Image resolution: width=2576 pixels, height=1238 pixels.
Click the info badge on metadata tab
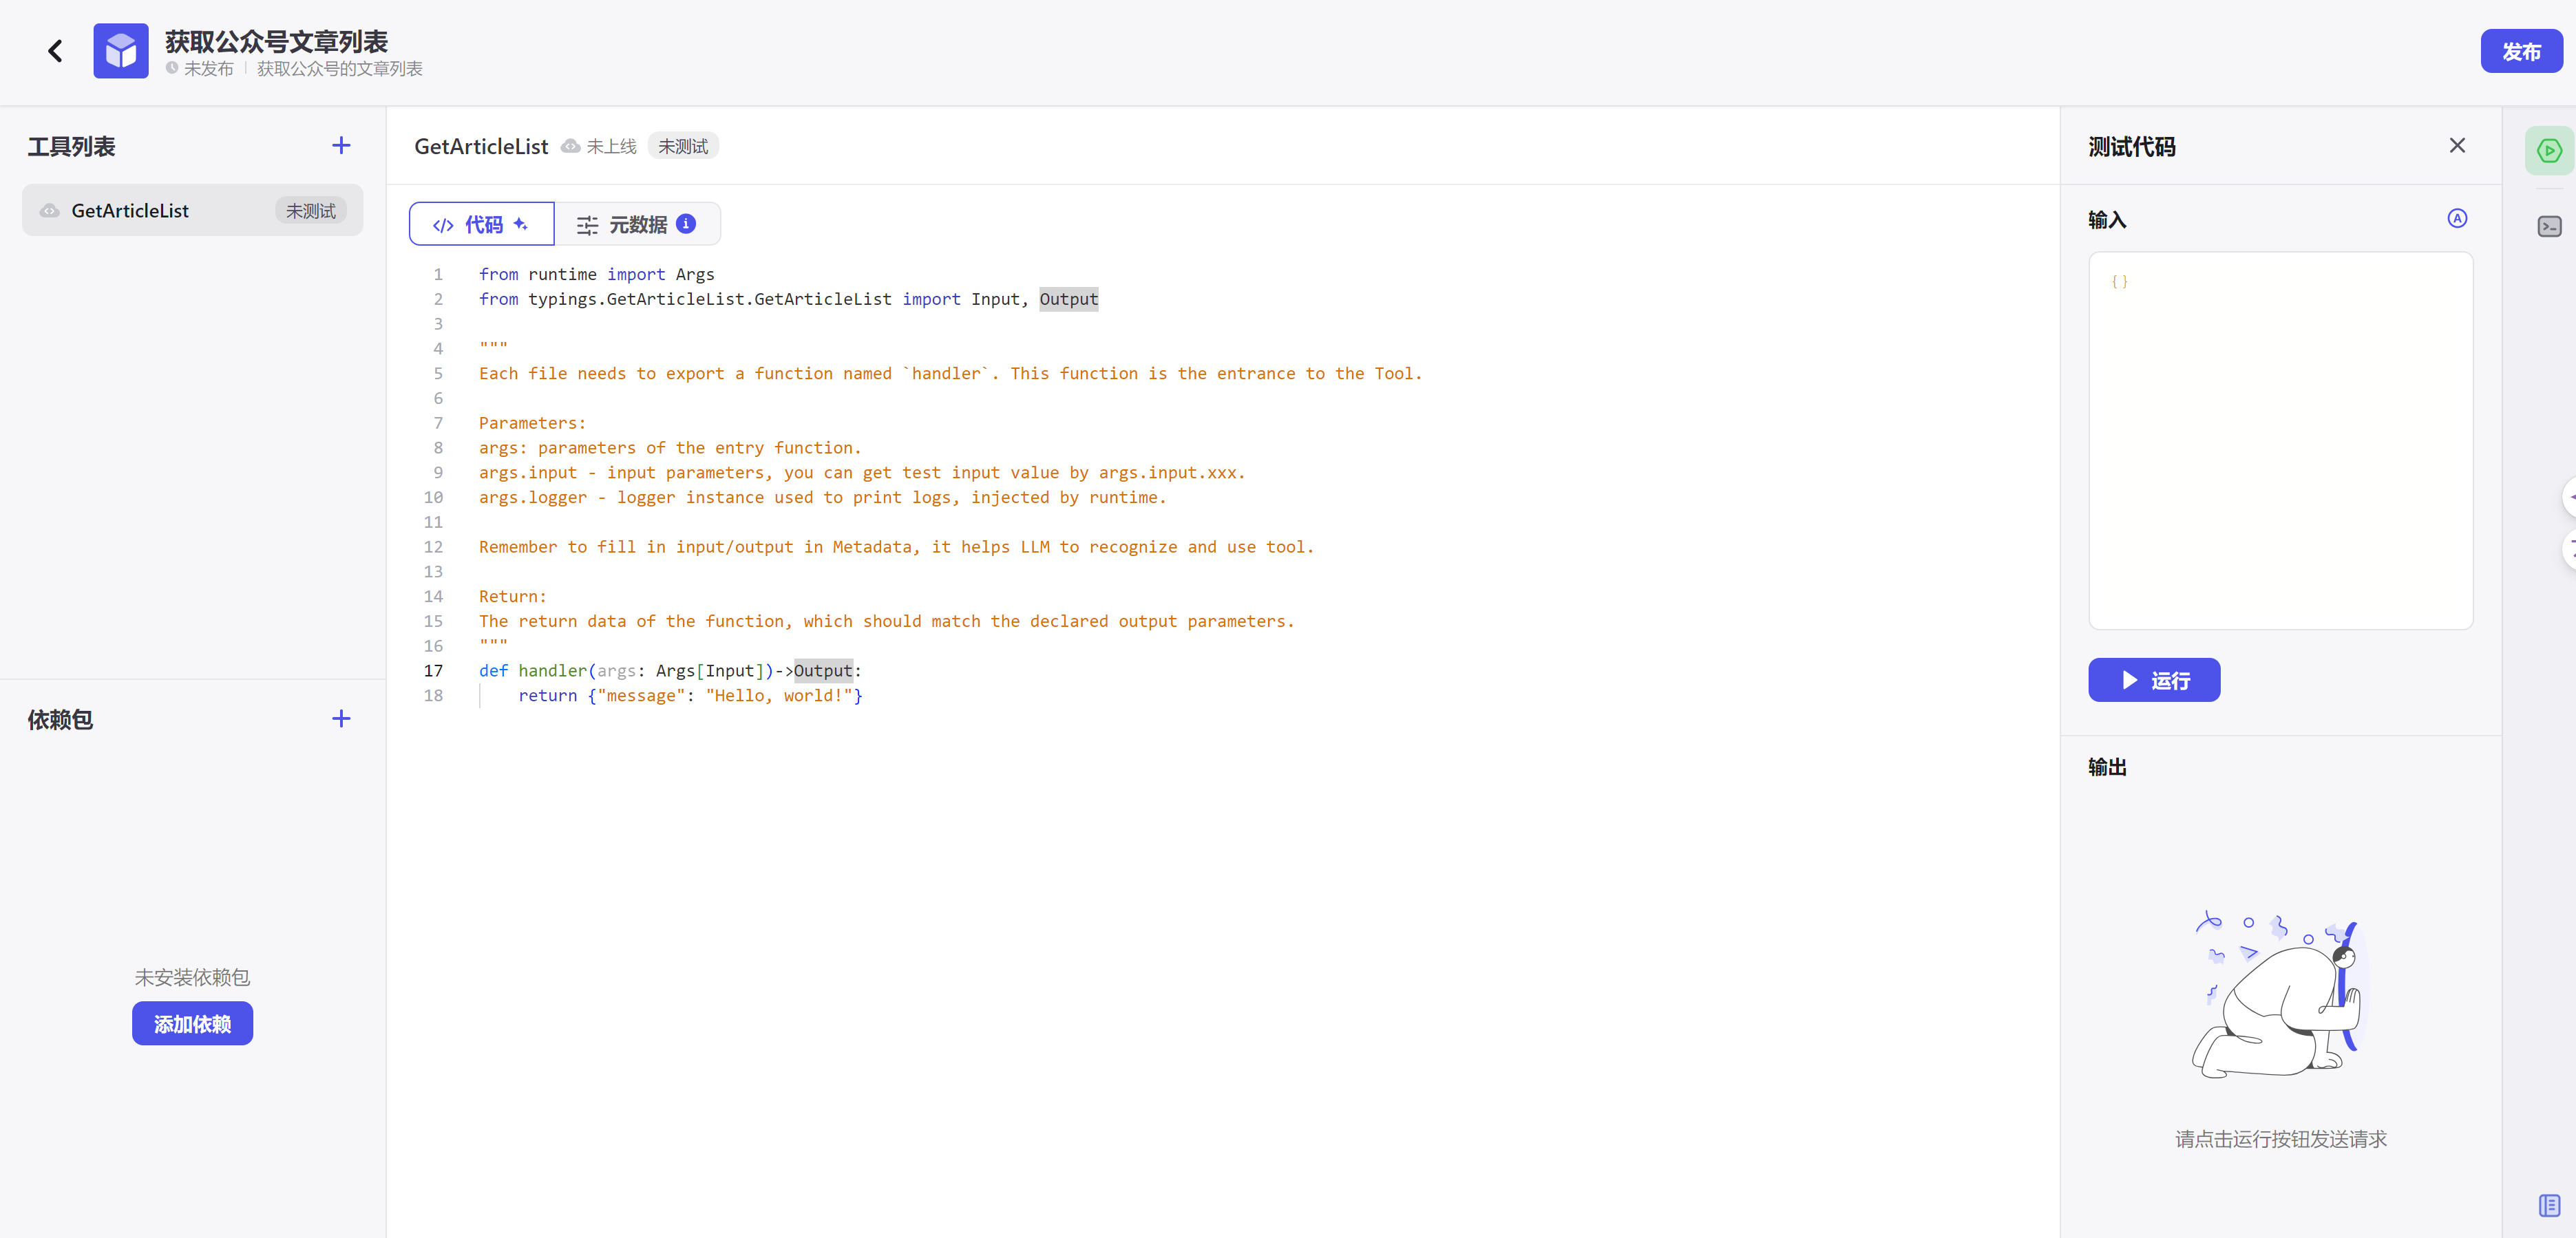(x=686, y=224)
